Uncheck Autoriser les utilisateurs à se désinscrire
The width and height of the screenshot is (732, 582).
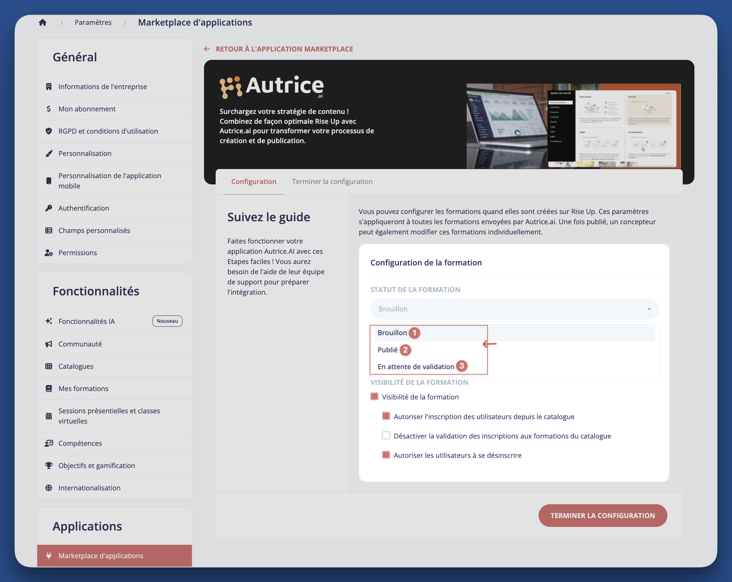pyautogui.click(x=386, y=455)
